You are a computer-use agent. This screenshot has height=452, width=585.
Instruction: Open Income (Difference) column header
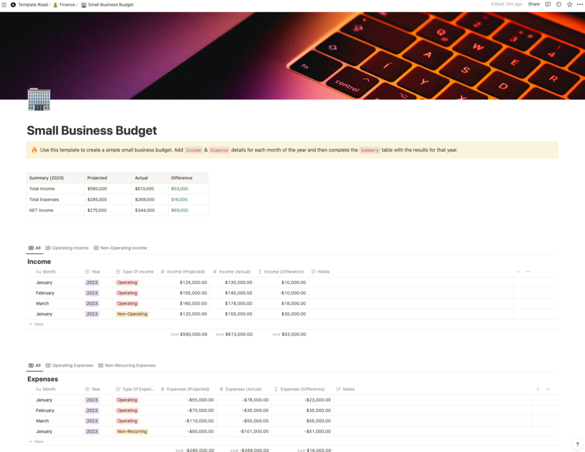[x=281, y=271]
